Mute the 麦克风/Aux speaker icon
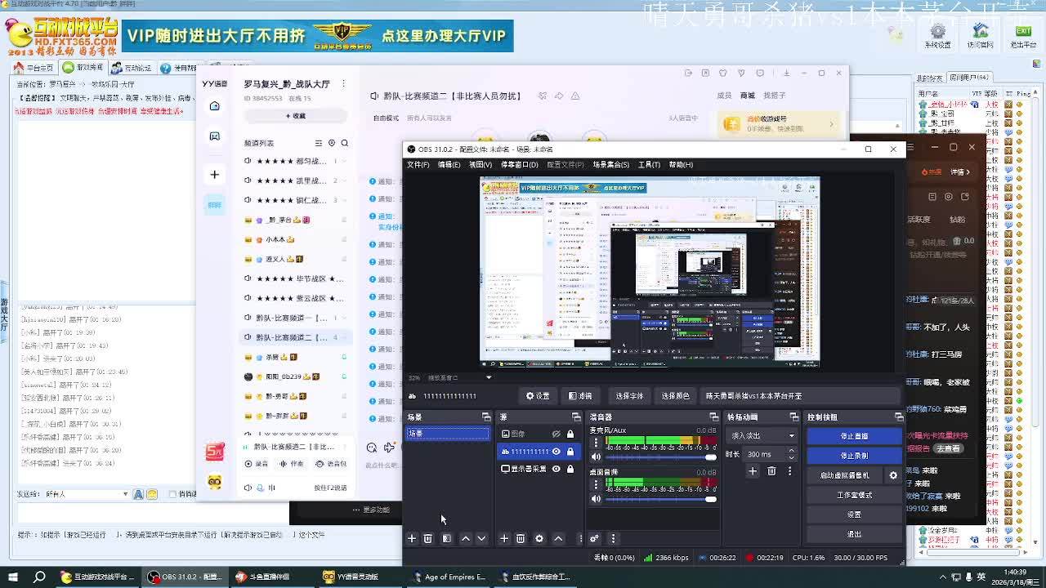1046x588 pixels. pyautogui.click(x=596, y=457)
